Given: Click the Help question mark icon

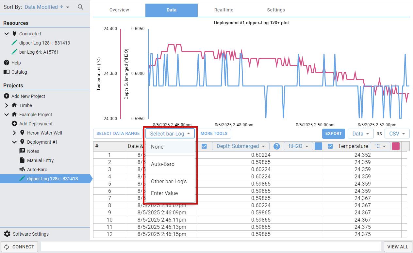Looking at the screenshot, I should point(7,63).
